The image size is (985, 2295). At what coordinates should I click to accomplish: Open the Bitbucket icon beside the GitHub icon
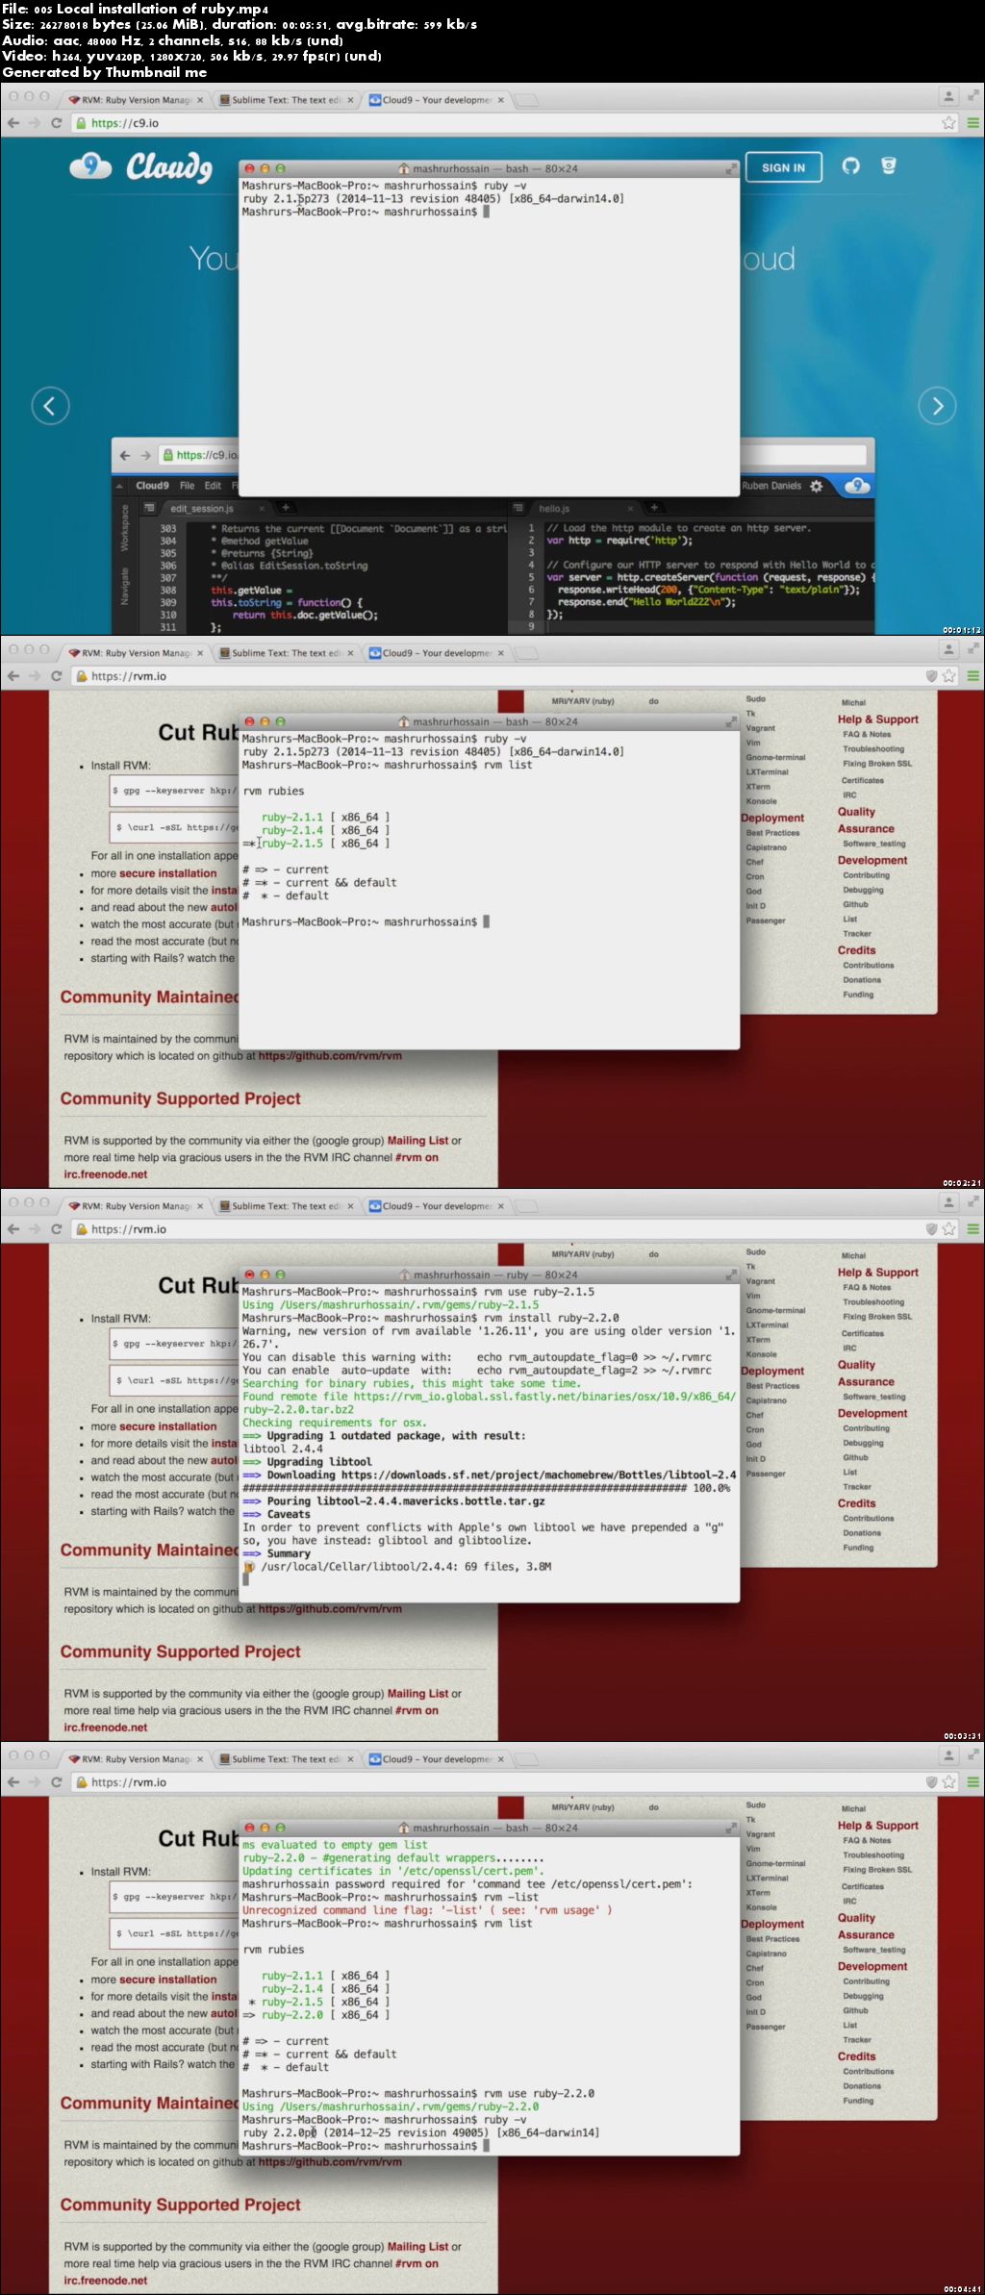889,166
